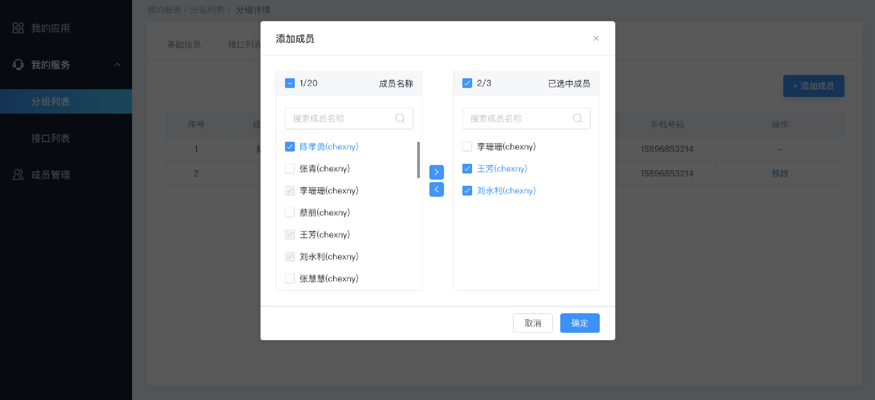Click the Member Management person icon
Screen dimensions: 875x400
pos(18,175)
